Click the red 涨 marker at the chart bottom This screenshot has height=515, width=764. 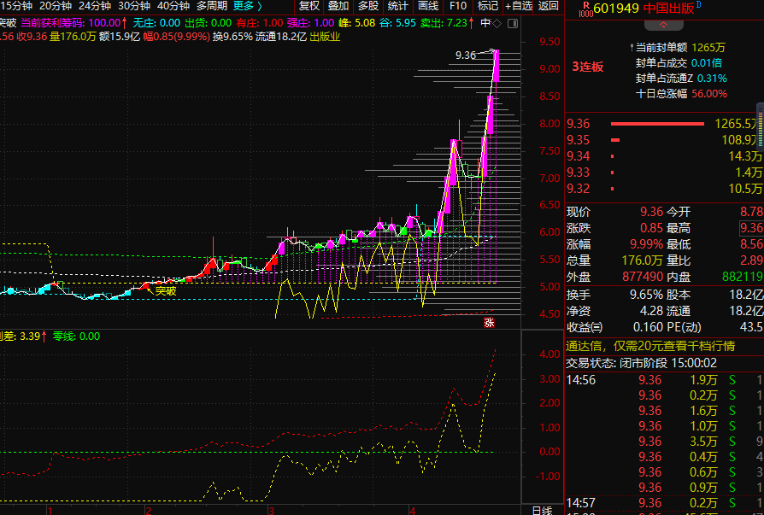coord(490,322)
